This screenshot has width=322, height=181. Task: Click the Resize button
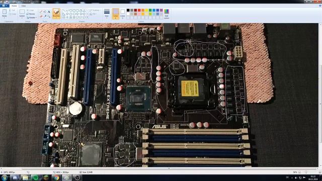pos(31,14)
